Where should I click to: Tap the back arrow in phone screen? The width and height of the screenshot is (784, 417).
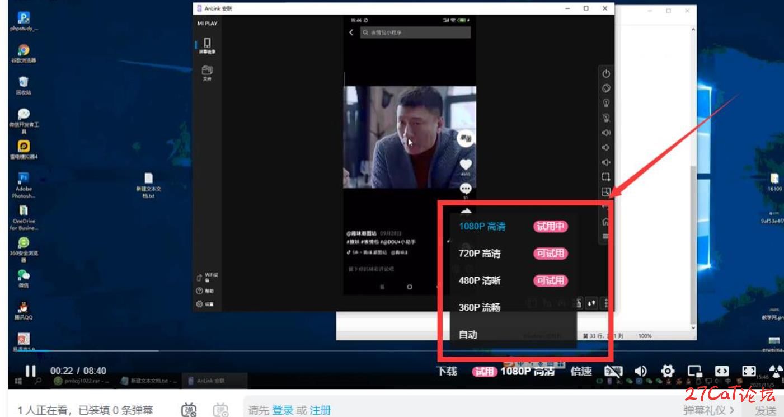(x=351, y=32)
